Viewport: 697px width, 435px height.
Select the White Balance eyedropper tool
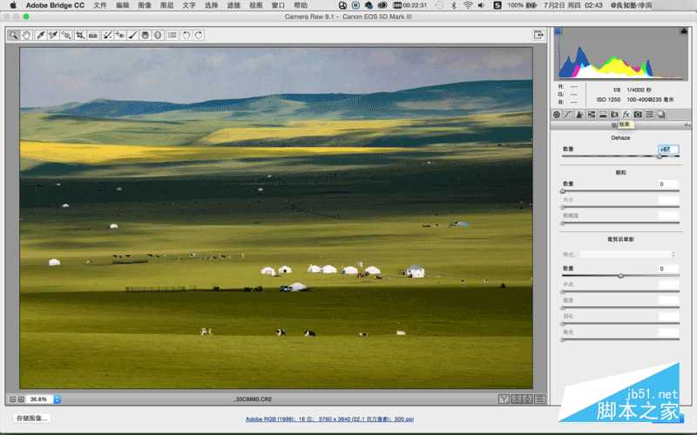40,35
